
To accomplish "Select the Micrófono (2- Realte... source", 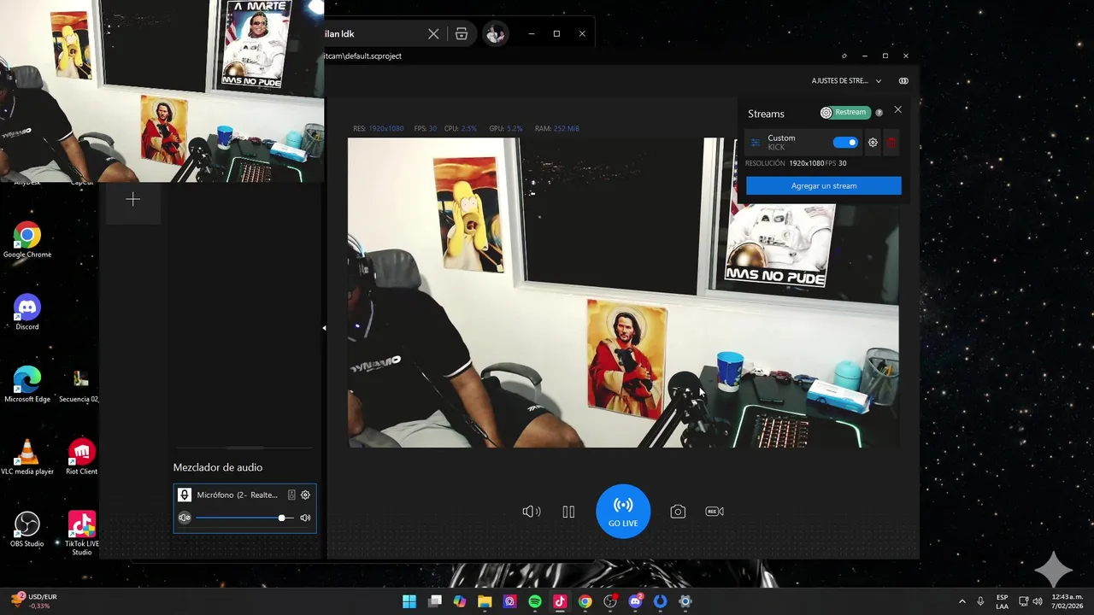I will coord(237,495).
